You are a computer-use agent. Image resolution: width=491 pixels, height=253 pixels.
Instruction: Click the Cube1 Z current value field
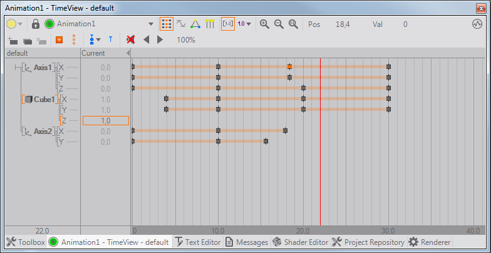[x=105, y=120]
